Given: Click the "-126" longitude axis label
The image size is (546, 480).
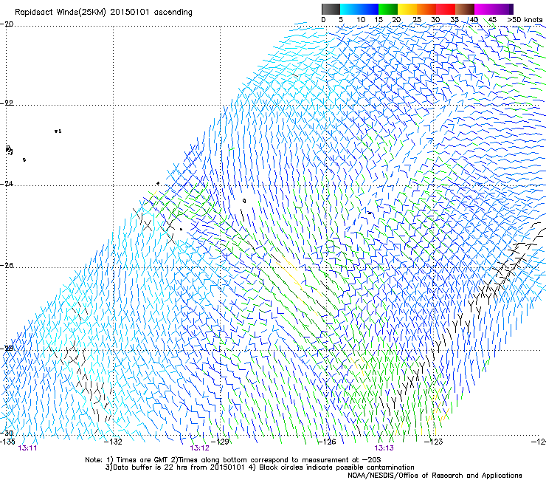Looking at the screenshot, I should point(327,442).
